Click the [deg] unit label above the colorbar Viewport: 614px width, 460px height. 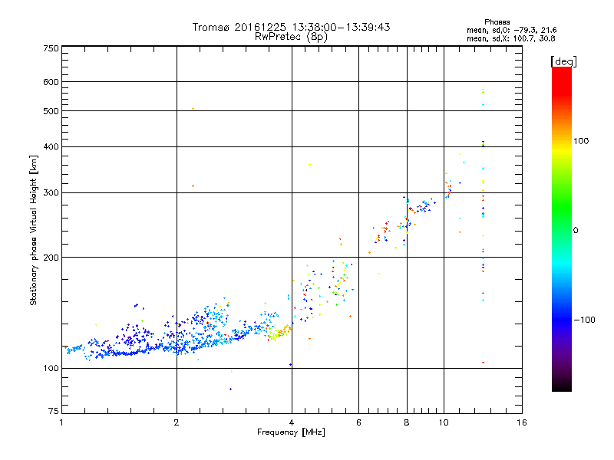point(563,61)
